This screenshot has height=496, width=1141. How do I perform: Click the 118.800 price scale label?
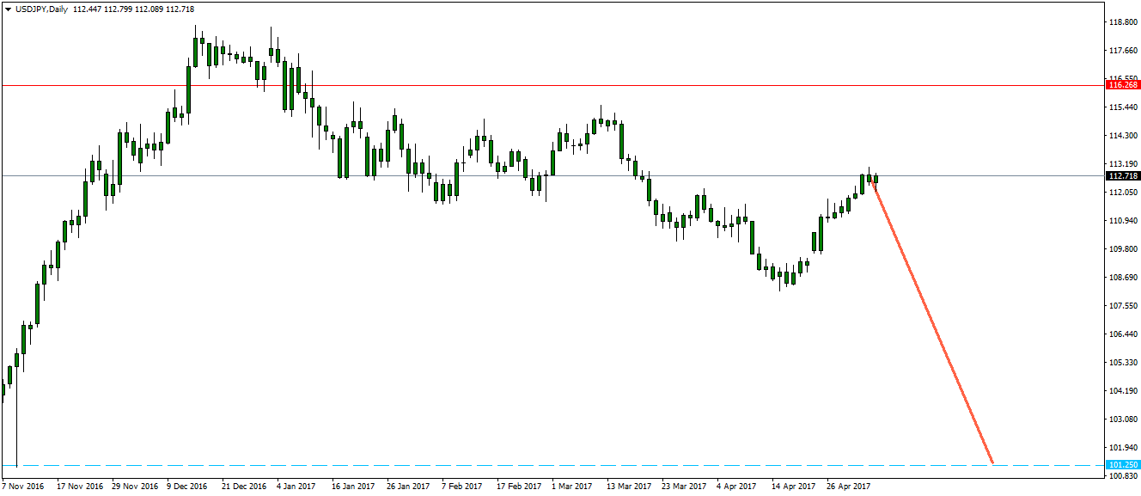(x=1122, y=22)
